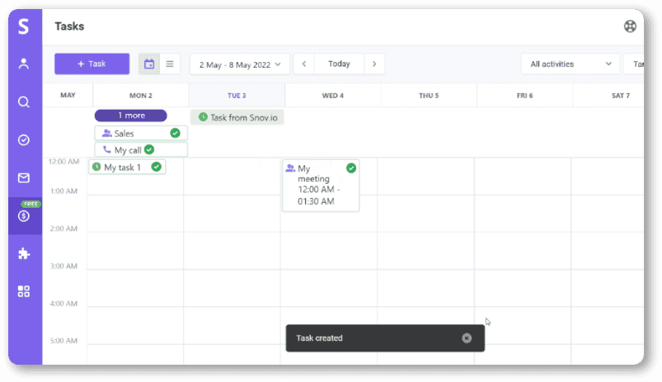Open the integrations puzzle icon in sidebar
Screen dimensions: 662x382
click(24, 254)
